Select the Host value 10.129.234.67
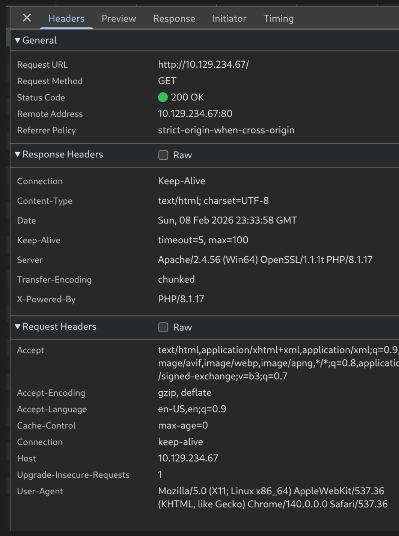This screenshot has height=536, width=399. point(188,458)
